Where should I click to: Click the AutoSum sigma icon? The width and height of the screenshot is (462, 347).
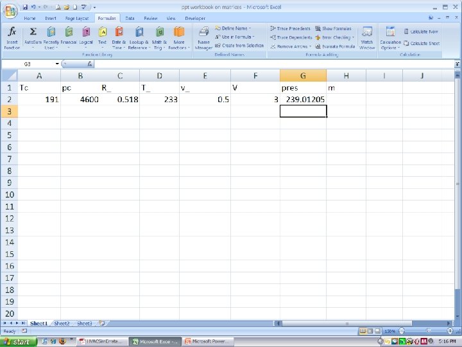[33, 31]
